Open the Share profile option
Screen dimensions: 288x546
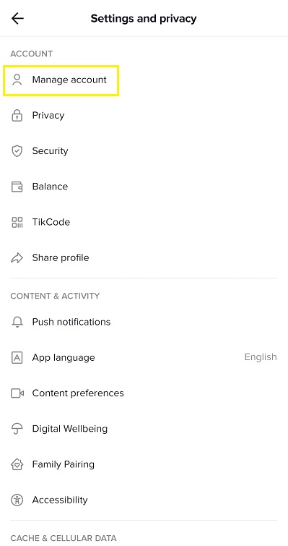pyautogui.click(x=144, y=258)
